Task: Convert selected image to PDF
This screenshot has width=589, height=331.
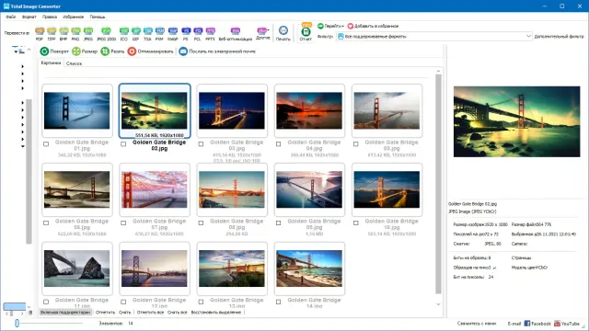Action: pyautogui.click(x=40, y=33)
